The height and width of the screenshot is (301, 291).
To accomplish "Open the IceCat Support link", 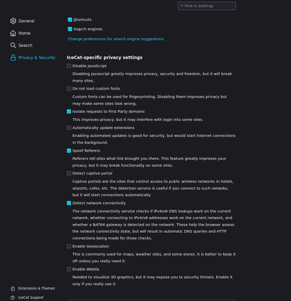I will (31, 298).
